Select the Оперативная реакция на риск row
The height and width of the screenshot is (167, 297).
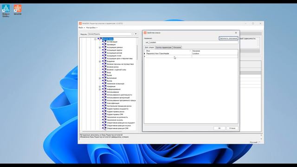(119, 126)
